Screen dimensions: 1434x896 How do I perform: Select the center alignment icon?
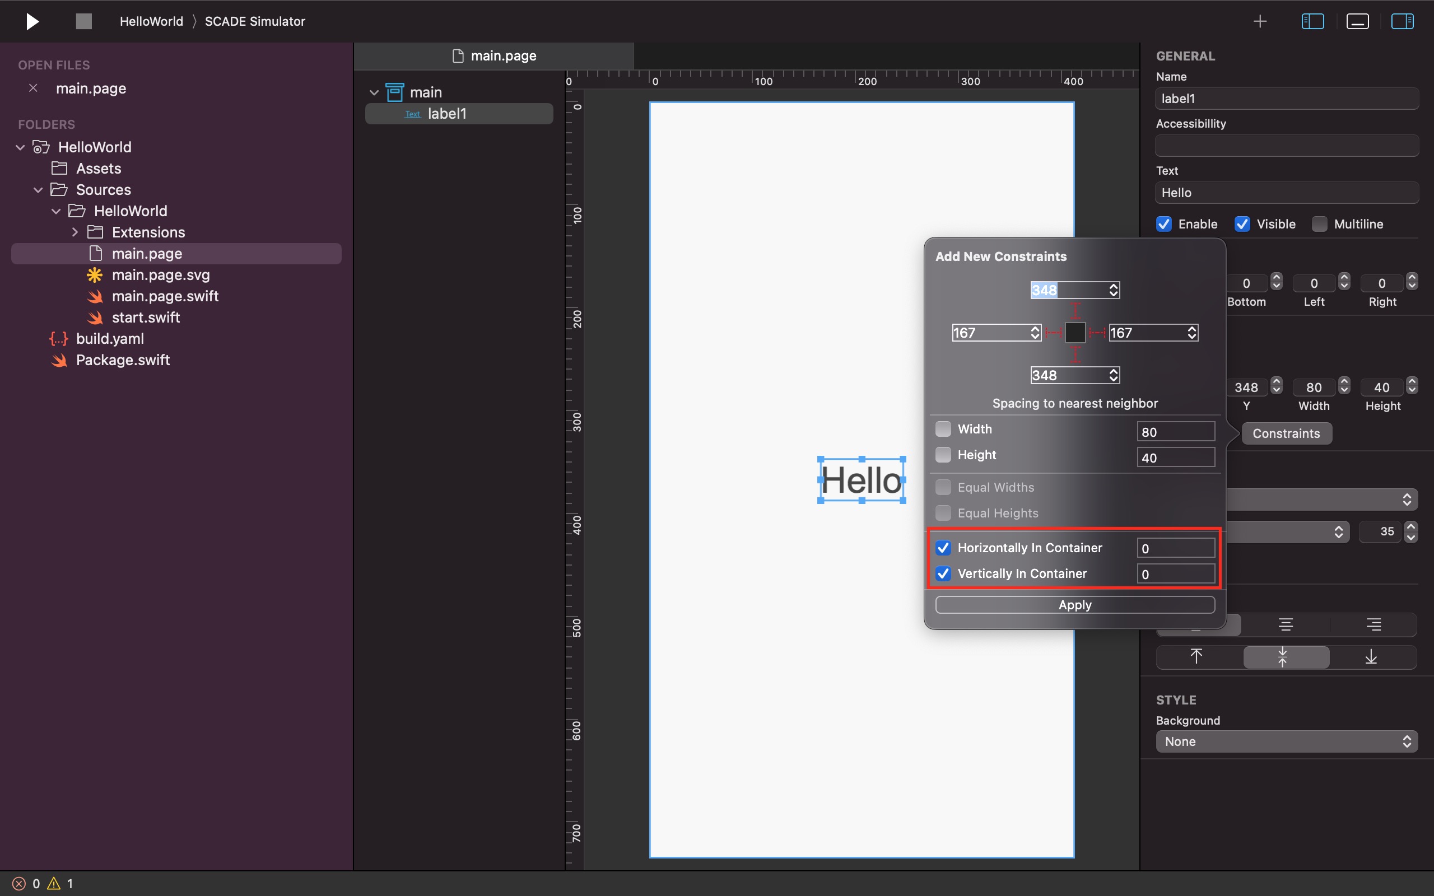(x=1286, y=624)
